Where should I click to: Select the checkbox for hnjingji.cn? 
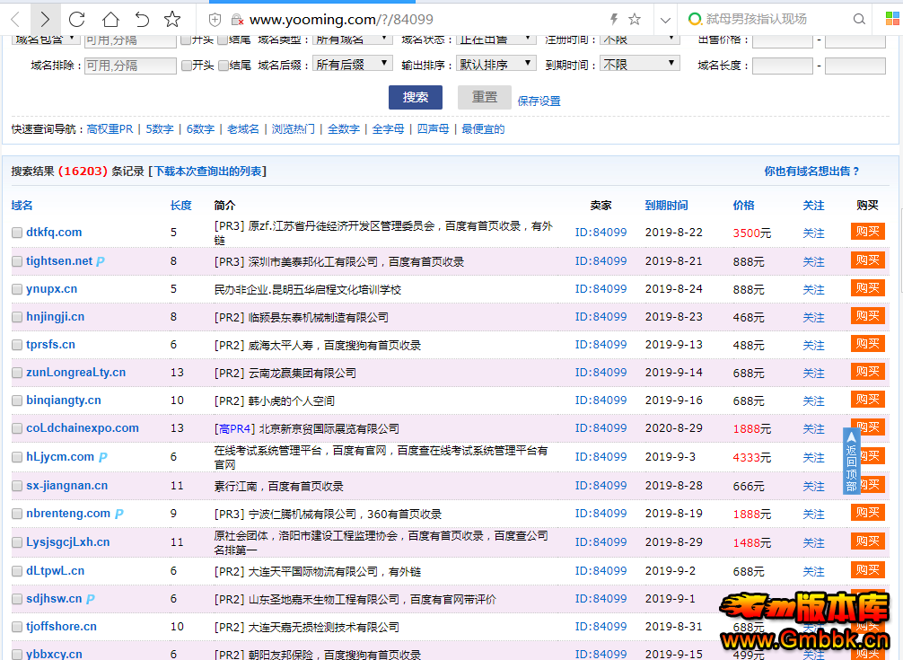coord(17,317)
